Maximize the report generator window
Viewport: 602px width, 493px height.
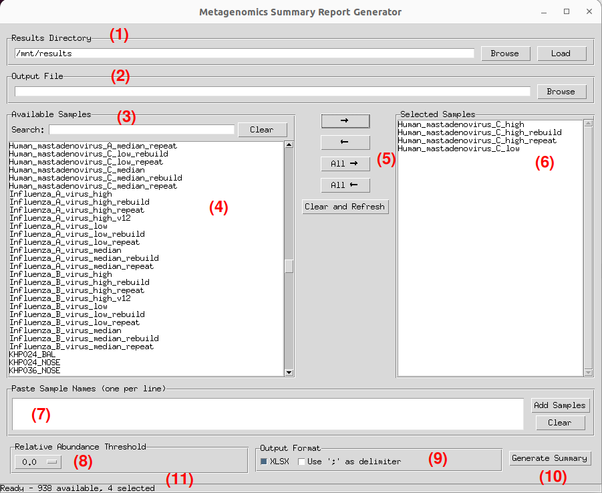pos(567,11)
